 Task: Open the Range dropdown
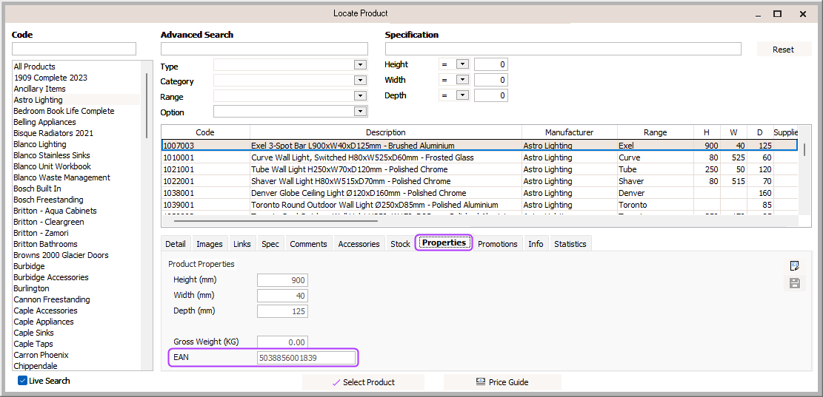359,95
